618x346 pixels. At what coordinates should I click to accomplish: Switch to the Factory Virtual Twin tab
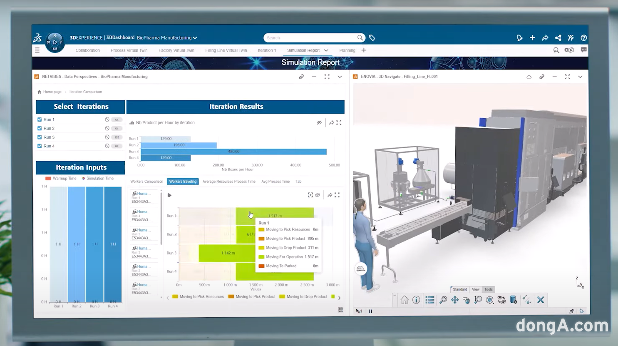tap(176, 50)
